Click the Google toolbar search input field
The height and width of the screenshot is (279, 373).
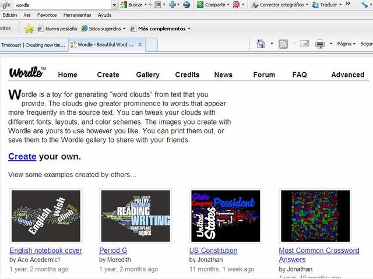[63, 5]
